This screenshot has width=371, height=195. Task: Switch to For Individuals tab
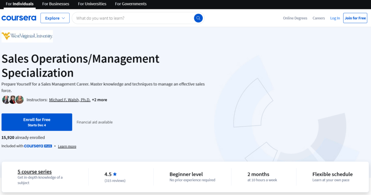tap(20, 4)
